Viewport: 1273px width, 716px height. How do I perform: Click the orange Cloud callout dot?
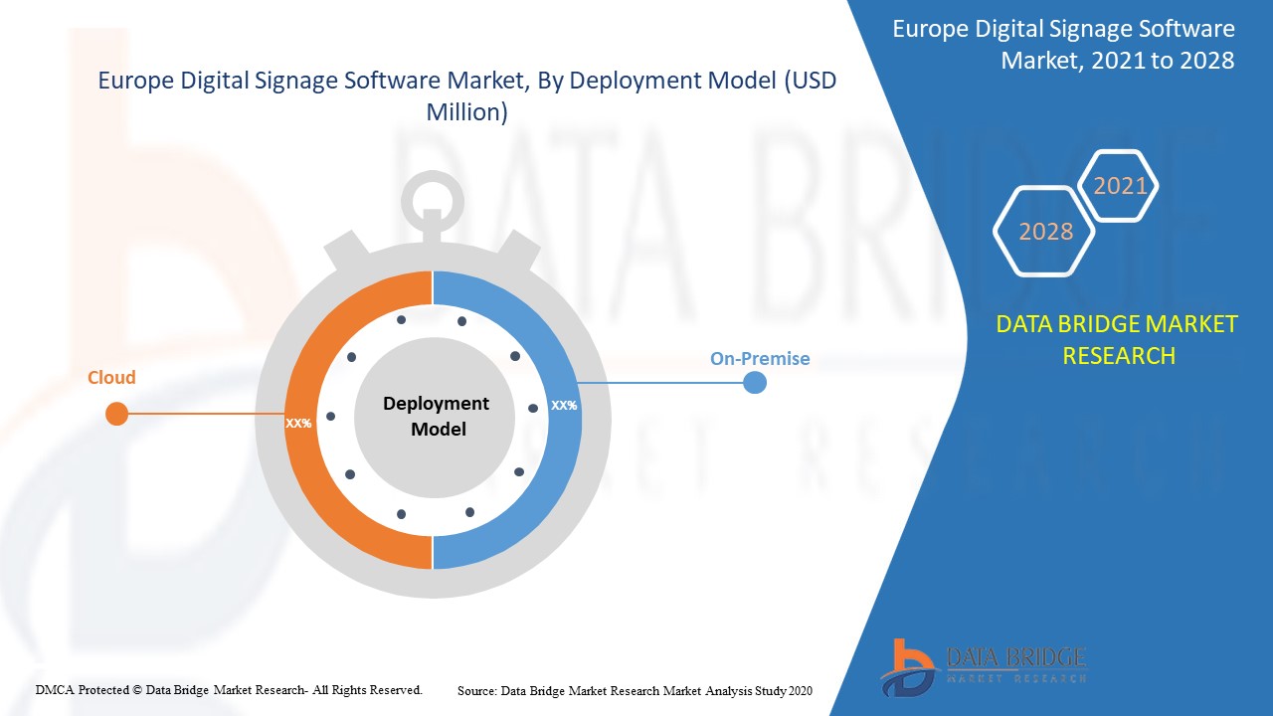(116, 414)
